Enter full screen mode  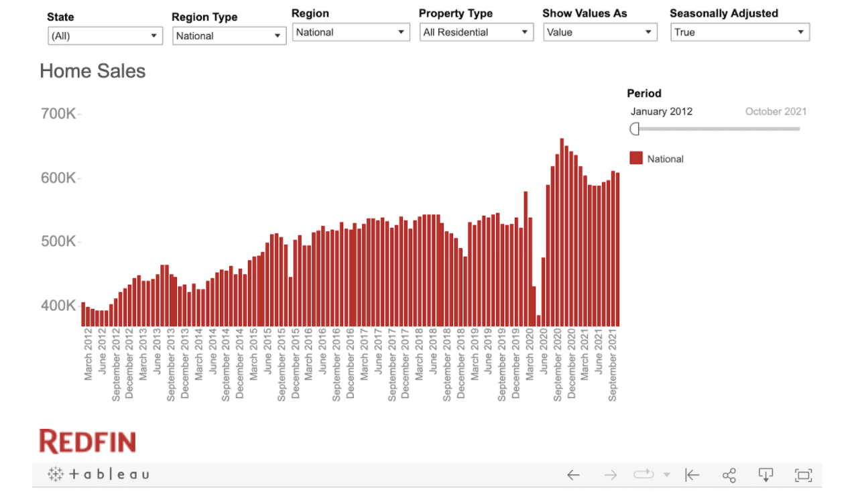point(803,475)
